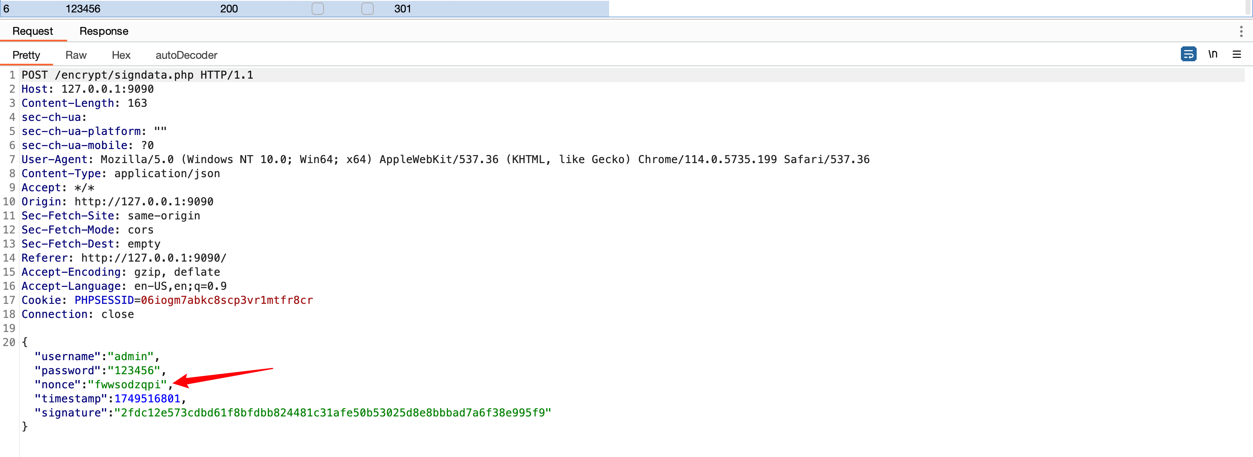The image size is (1253, 457).
Task: Click the Accept */* header line
Action: (58, 188)
